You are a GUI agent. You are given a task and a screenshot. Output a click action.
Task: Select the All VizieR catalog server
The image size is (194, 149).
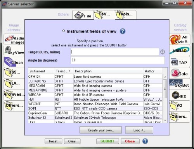click(x=180, y=39)
